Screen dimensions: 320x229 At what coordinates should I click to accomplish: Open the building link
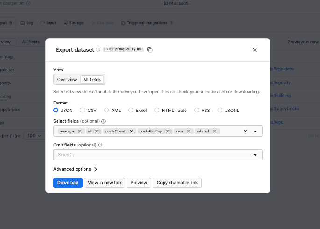pyautogui.click(x=281, y=96)
